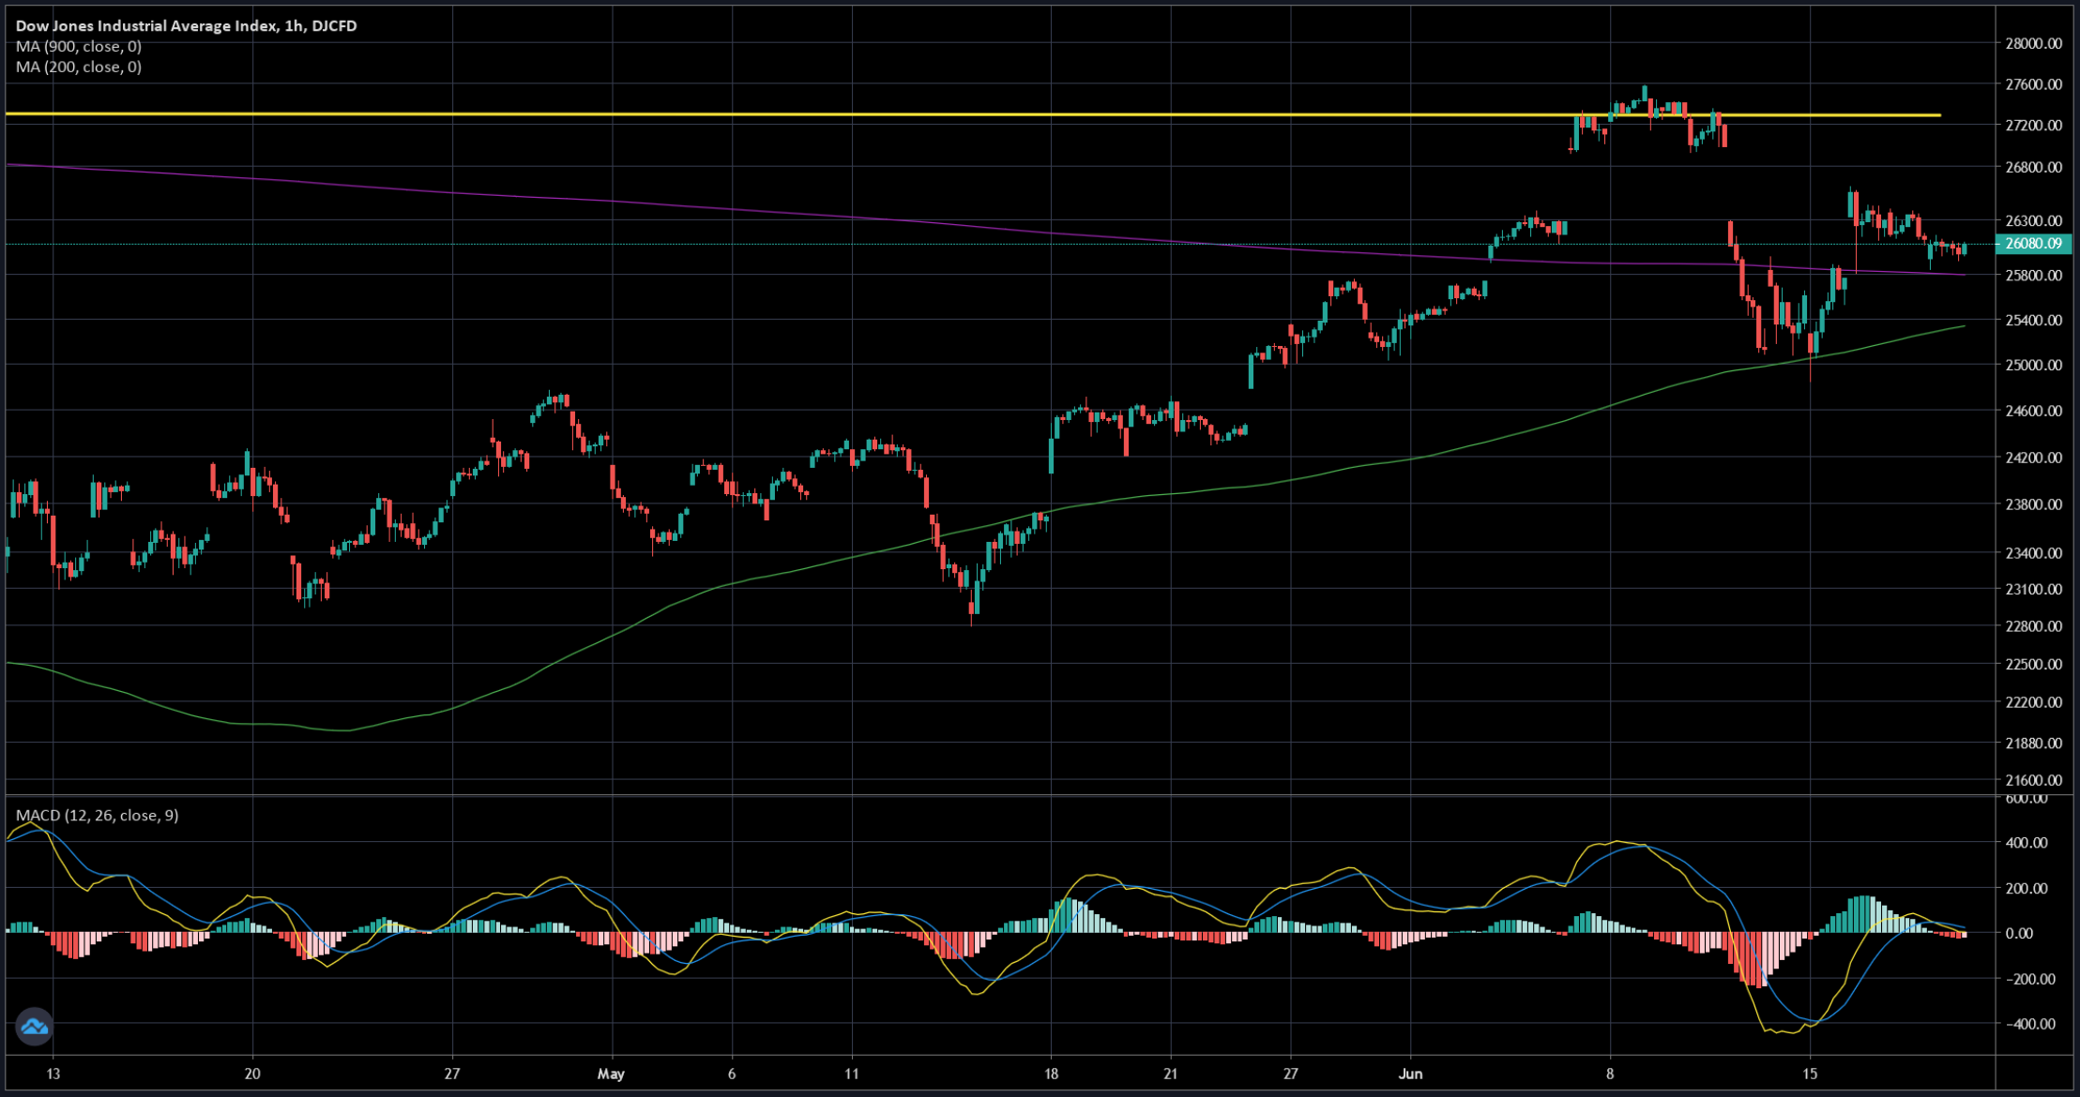Click the 21600.00 price axis label
2080x1097 pixels.
pos(2033,780)
